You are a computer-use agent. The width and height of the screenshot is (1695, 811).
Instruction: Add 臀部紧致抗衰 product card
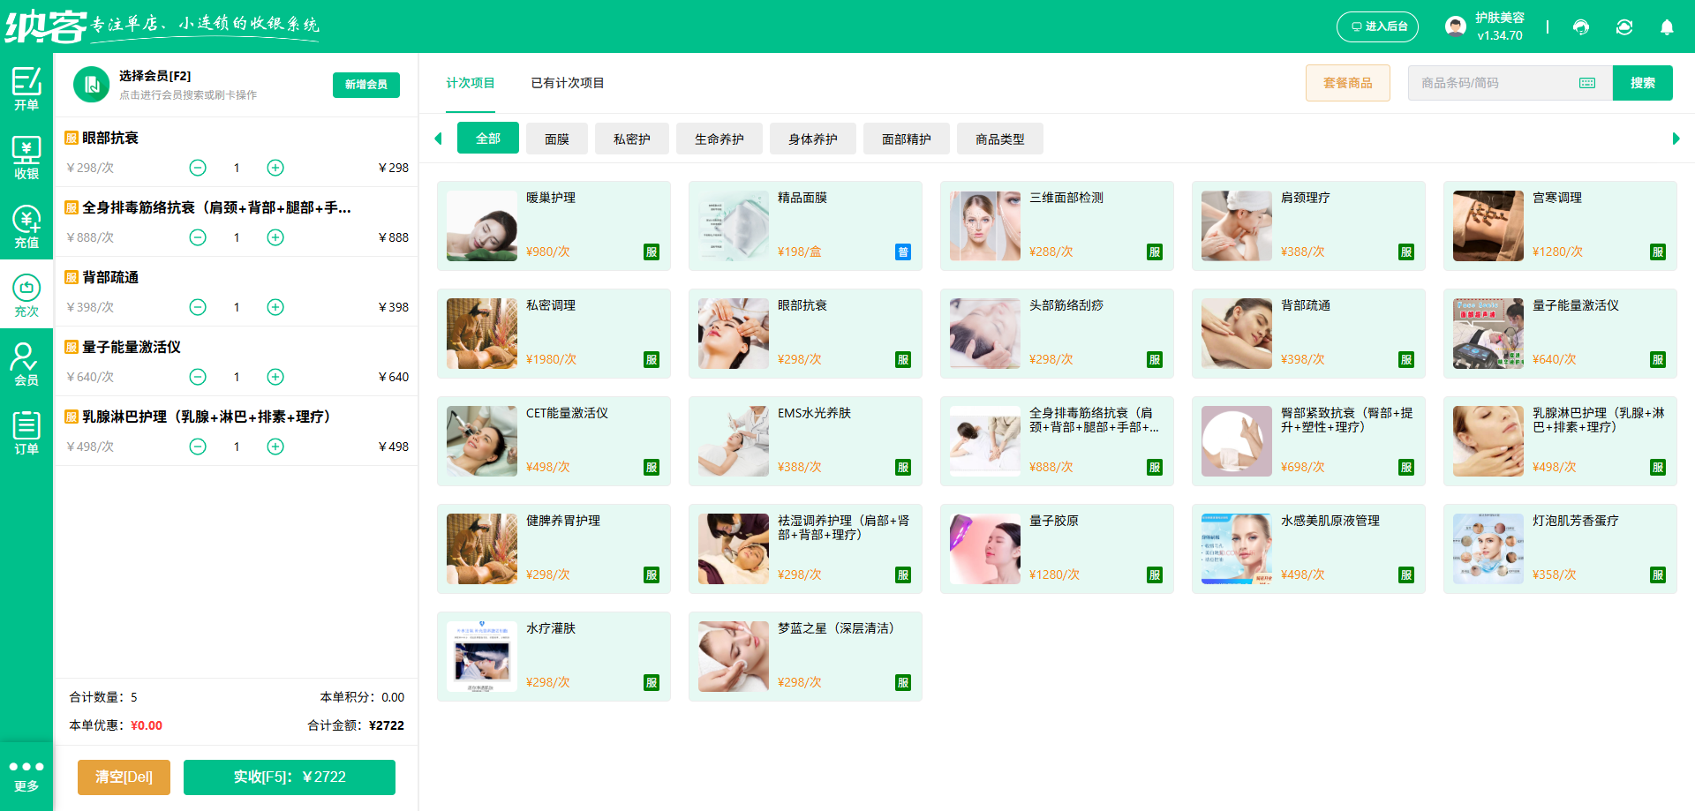tap(1308, 441)
